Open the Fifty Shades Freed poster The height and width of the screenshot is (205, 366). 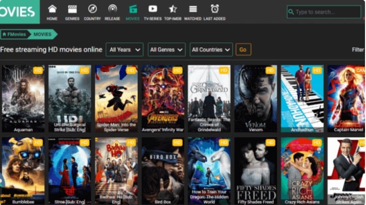(256, 171)
